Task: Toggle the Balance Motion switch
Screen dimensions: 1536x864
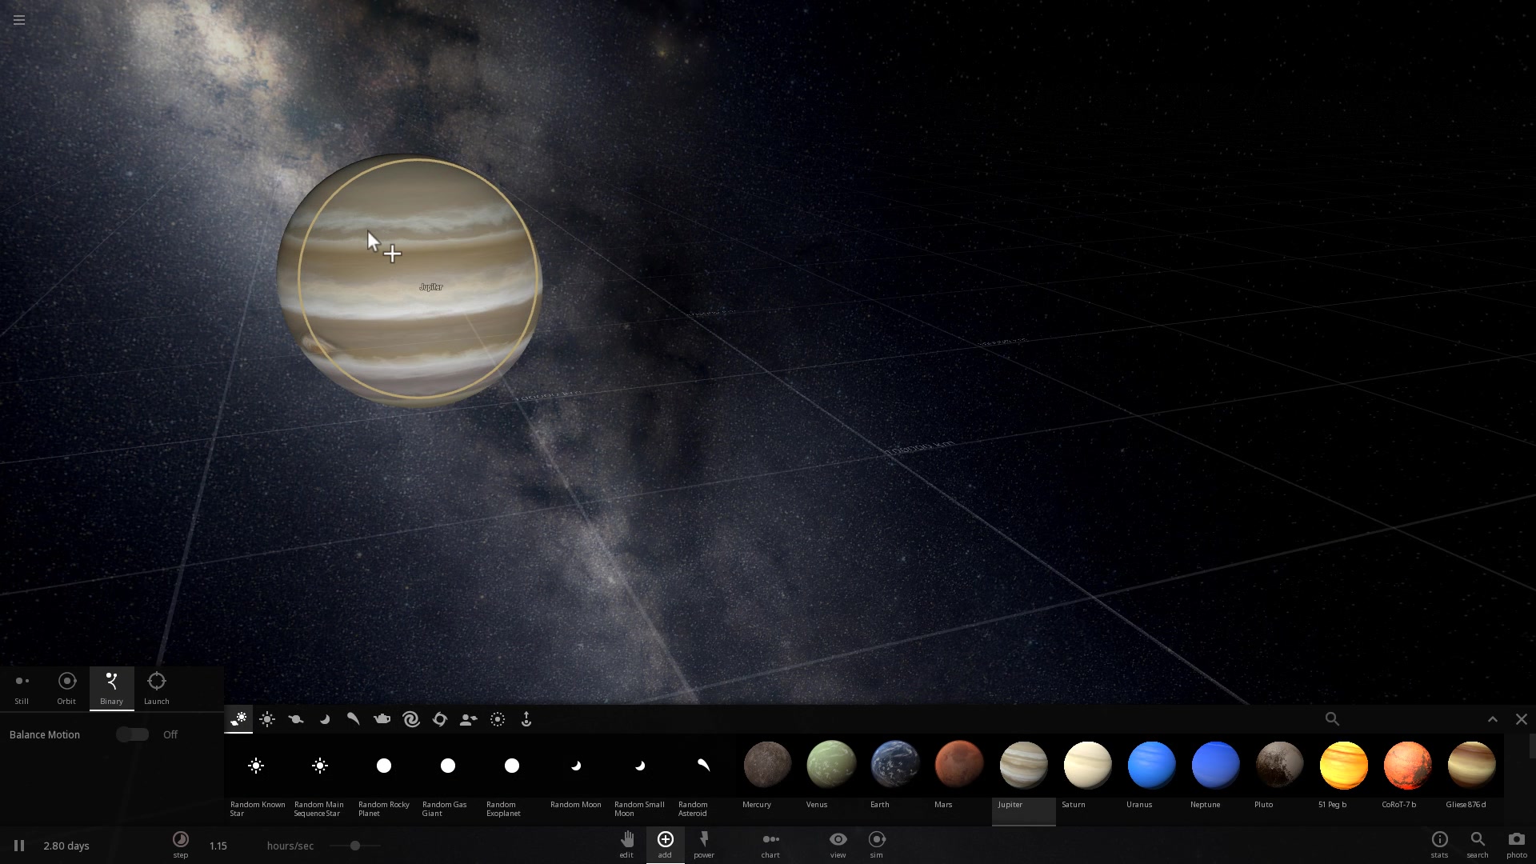Action: [133, 734]
